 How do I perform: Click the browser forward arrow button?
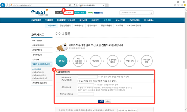coord(7,5)
